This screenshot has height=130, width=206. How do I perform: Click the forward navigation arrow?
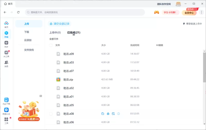click(12, 12)
